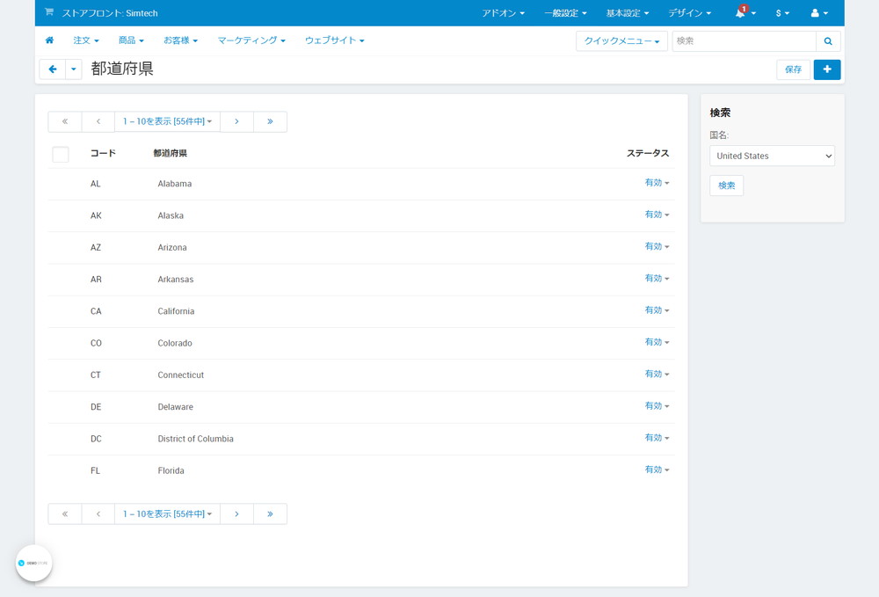Go to previous page in bottom pagination
This screenshot has height=597, width=879.
(98, 514)
